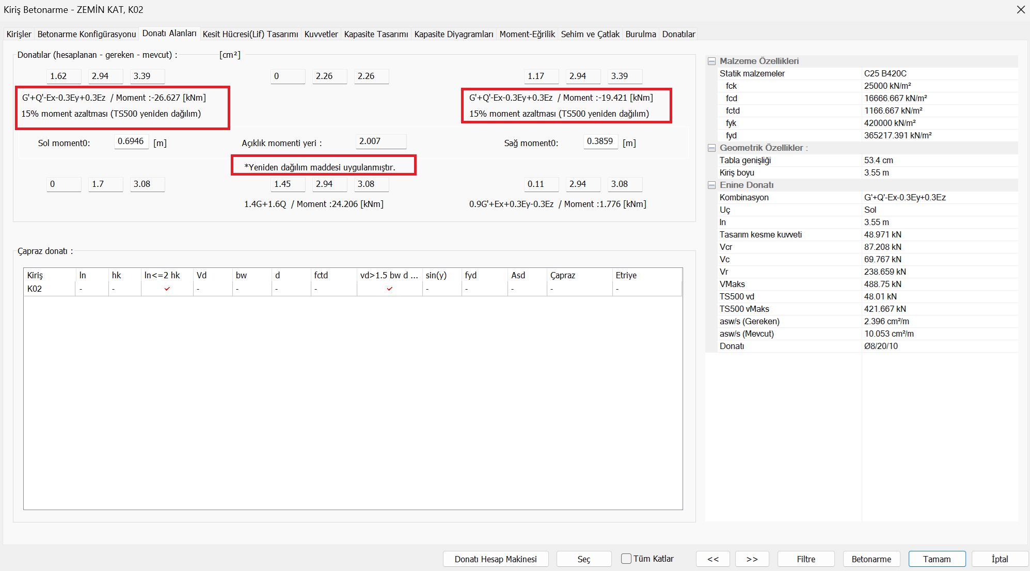Screen dimensions: 1030x571
Task: Go to previous beam with << button
Action: 712,559
